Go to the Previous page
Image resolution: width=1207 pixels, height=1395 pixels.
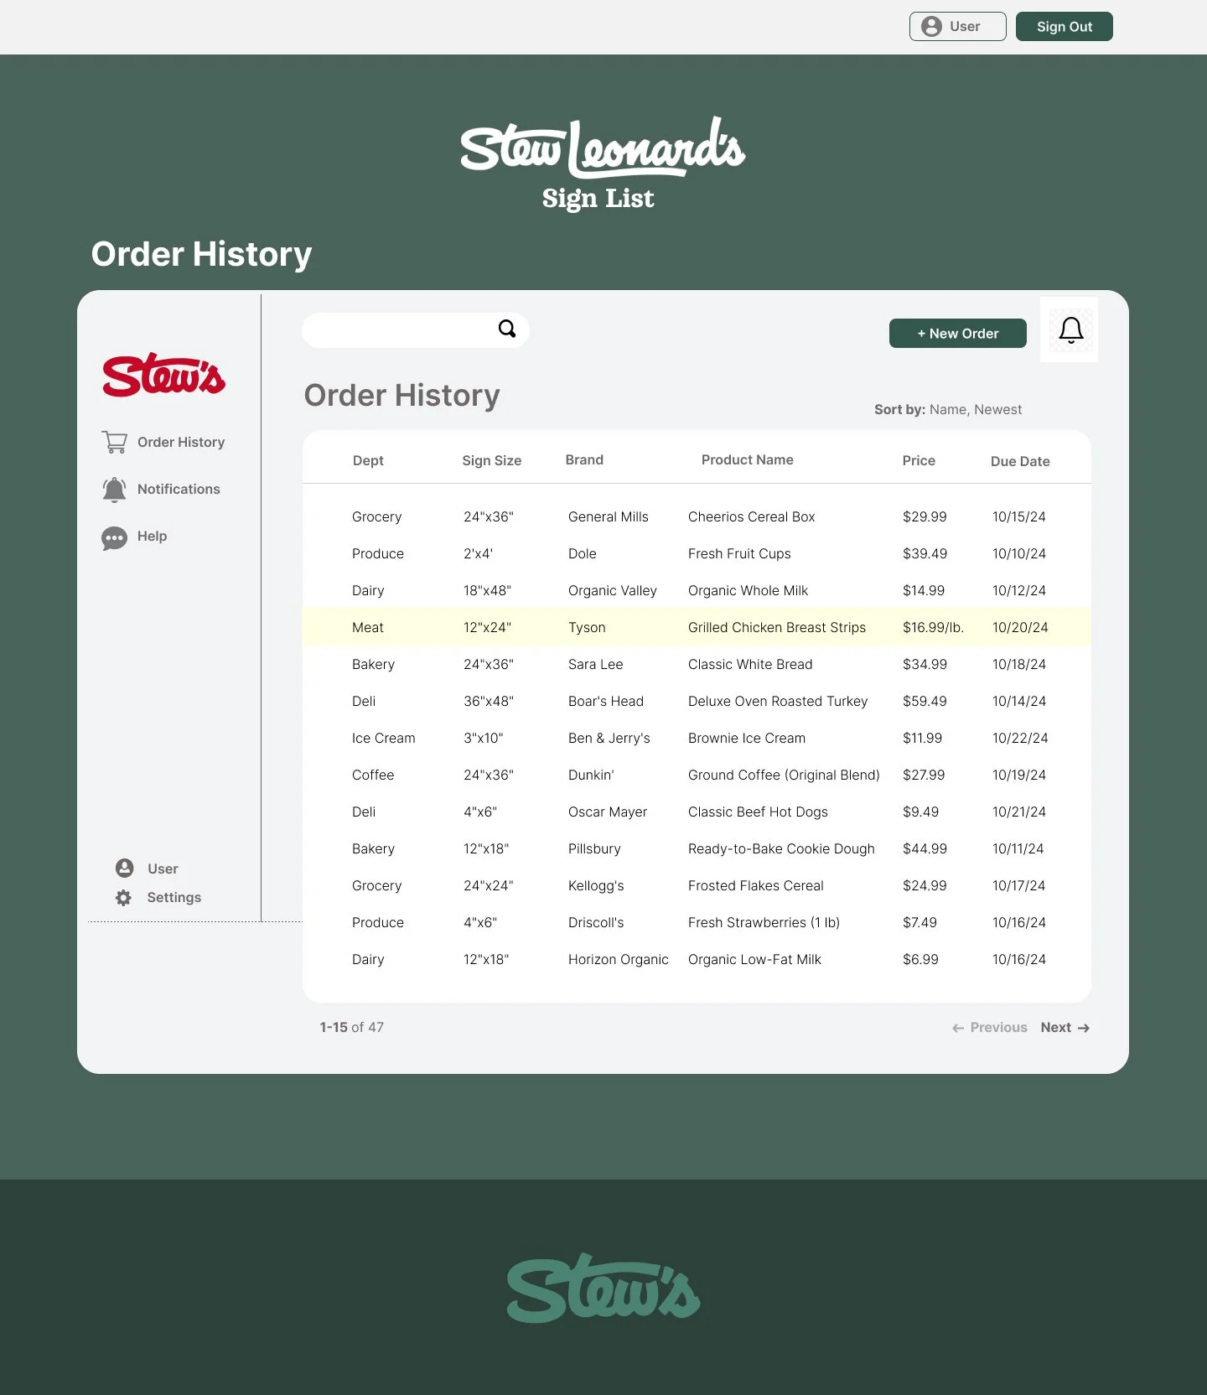pyautogui.click(x=990, y=1028)
